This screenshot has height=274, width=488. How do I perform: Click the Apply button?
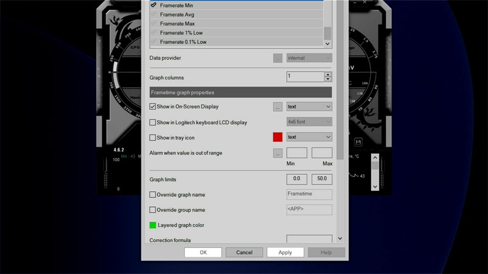[x=285, y=252]
